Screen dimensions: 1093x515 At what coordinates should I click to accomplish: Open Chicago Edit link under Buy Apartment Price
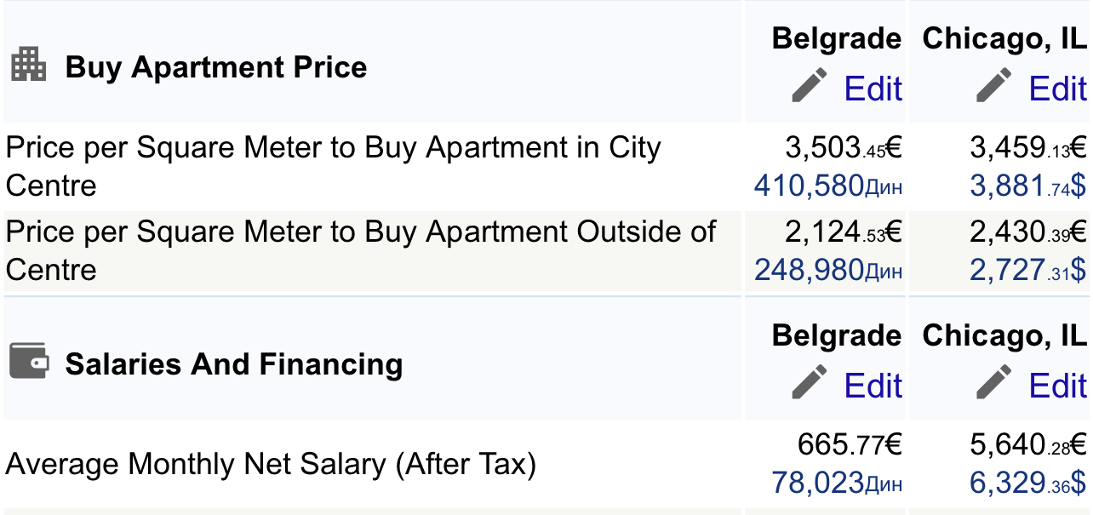tap(1057, 89)
